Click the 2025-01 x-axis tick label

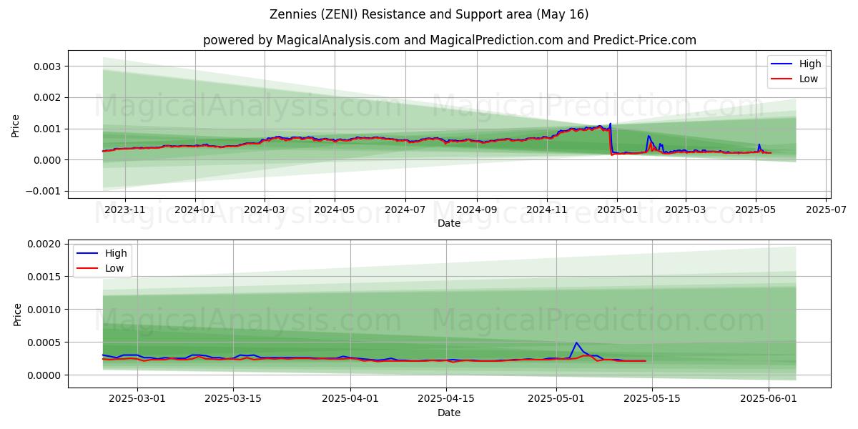coord(616,210)
